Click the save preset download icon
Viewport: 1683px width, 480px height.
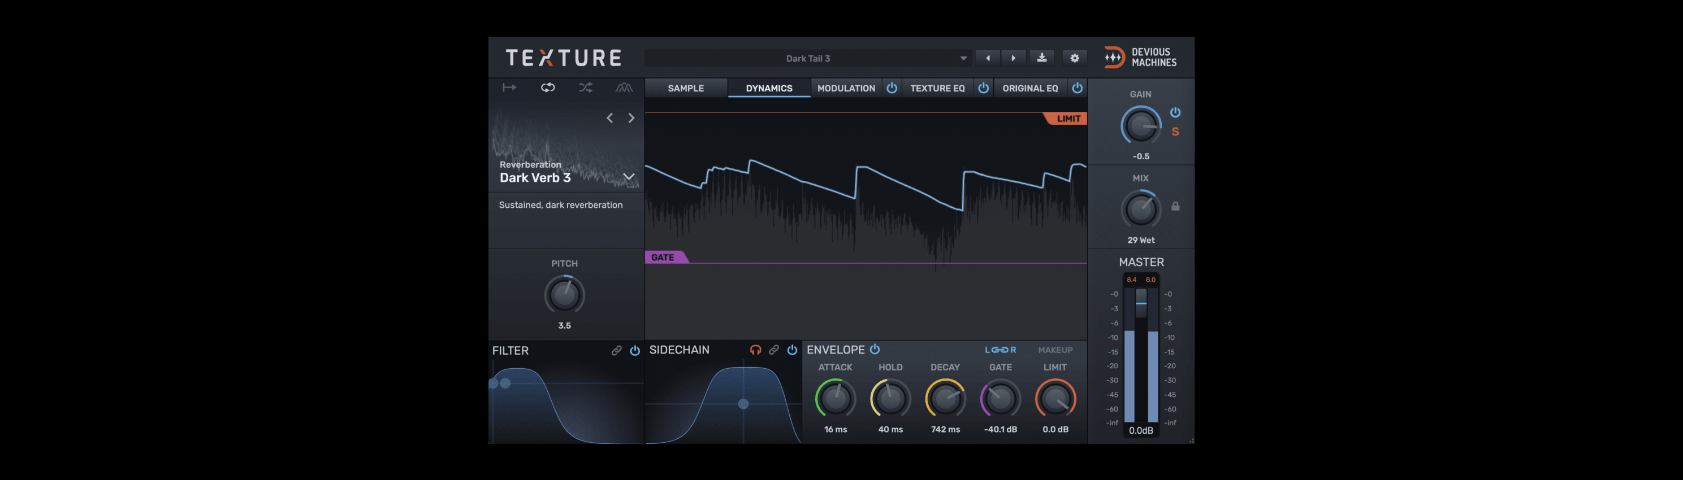click(1042, 58)
